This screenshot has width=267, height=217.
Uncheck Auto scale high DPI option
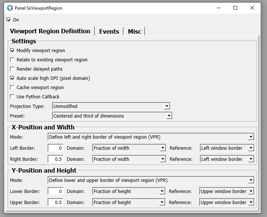tap(13, 78)
